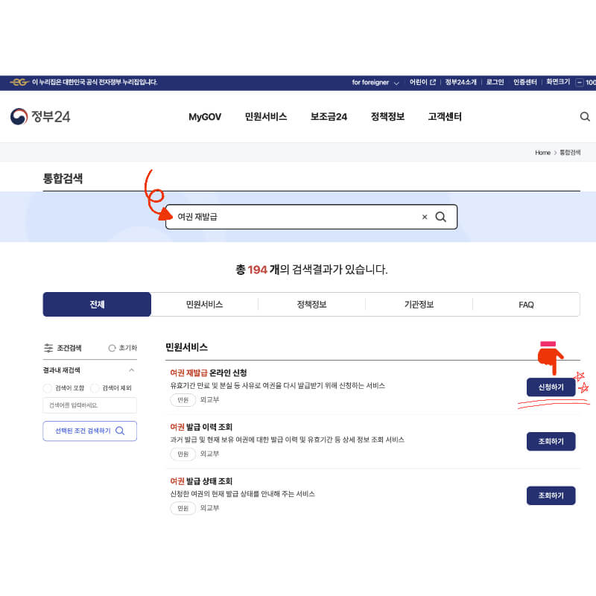Click the magnifier icon inside the search bar
This screenshot has height=596, width=596.
441,217
